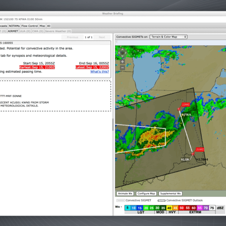Switch to the Flow Control tab
Image resolution: width=226 pixels, height=226 pixels.
pos(29,26)
